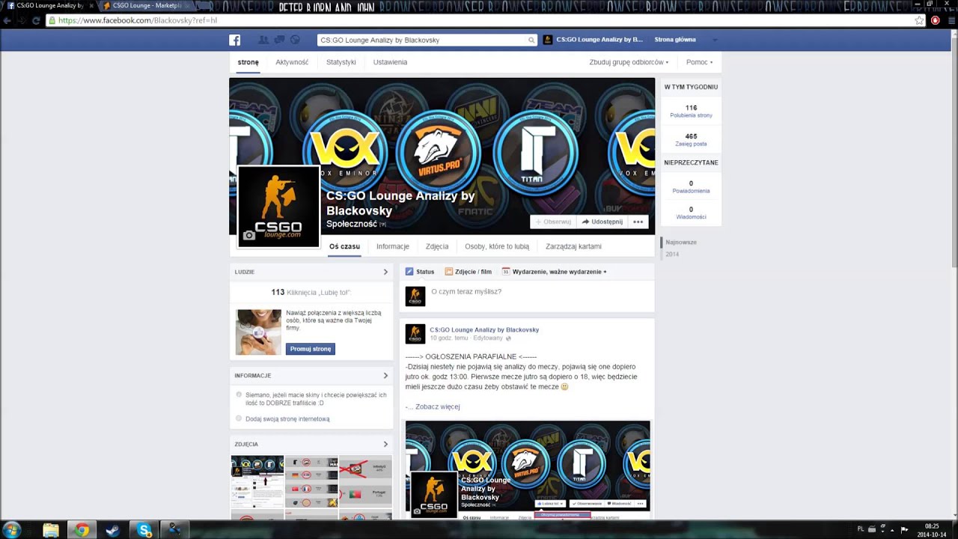Image resolution: width=958 pixels, height=539 pixels.
Task: Click the post author avatar icon
Action: point(415,334)
